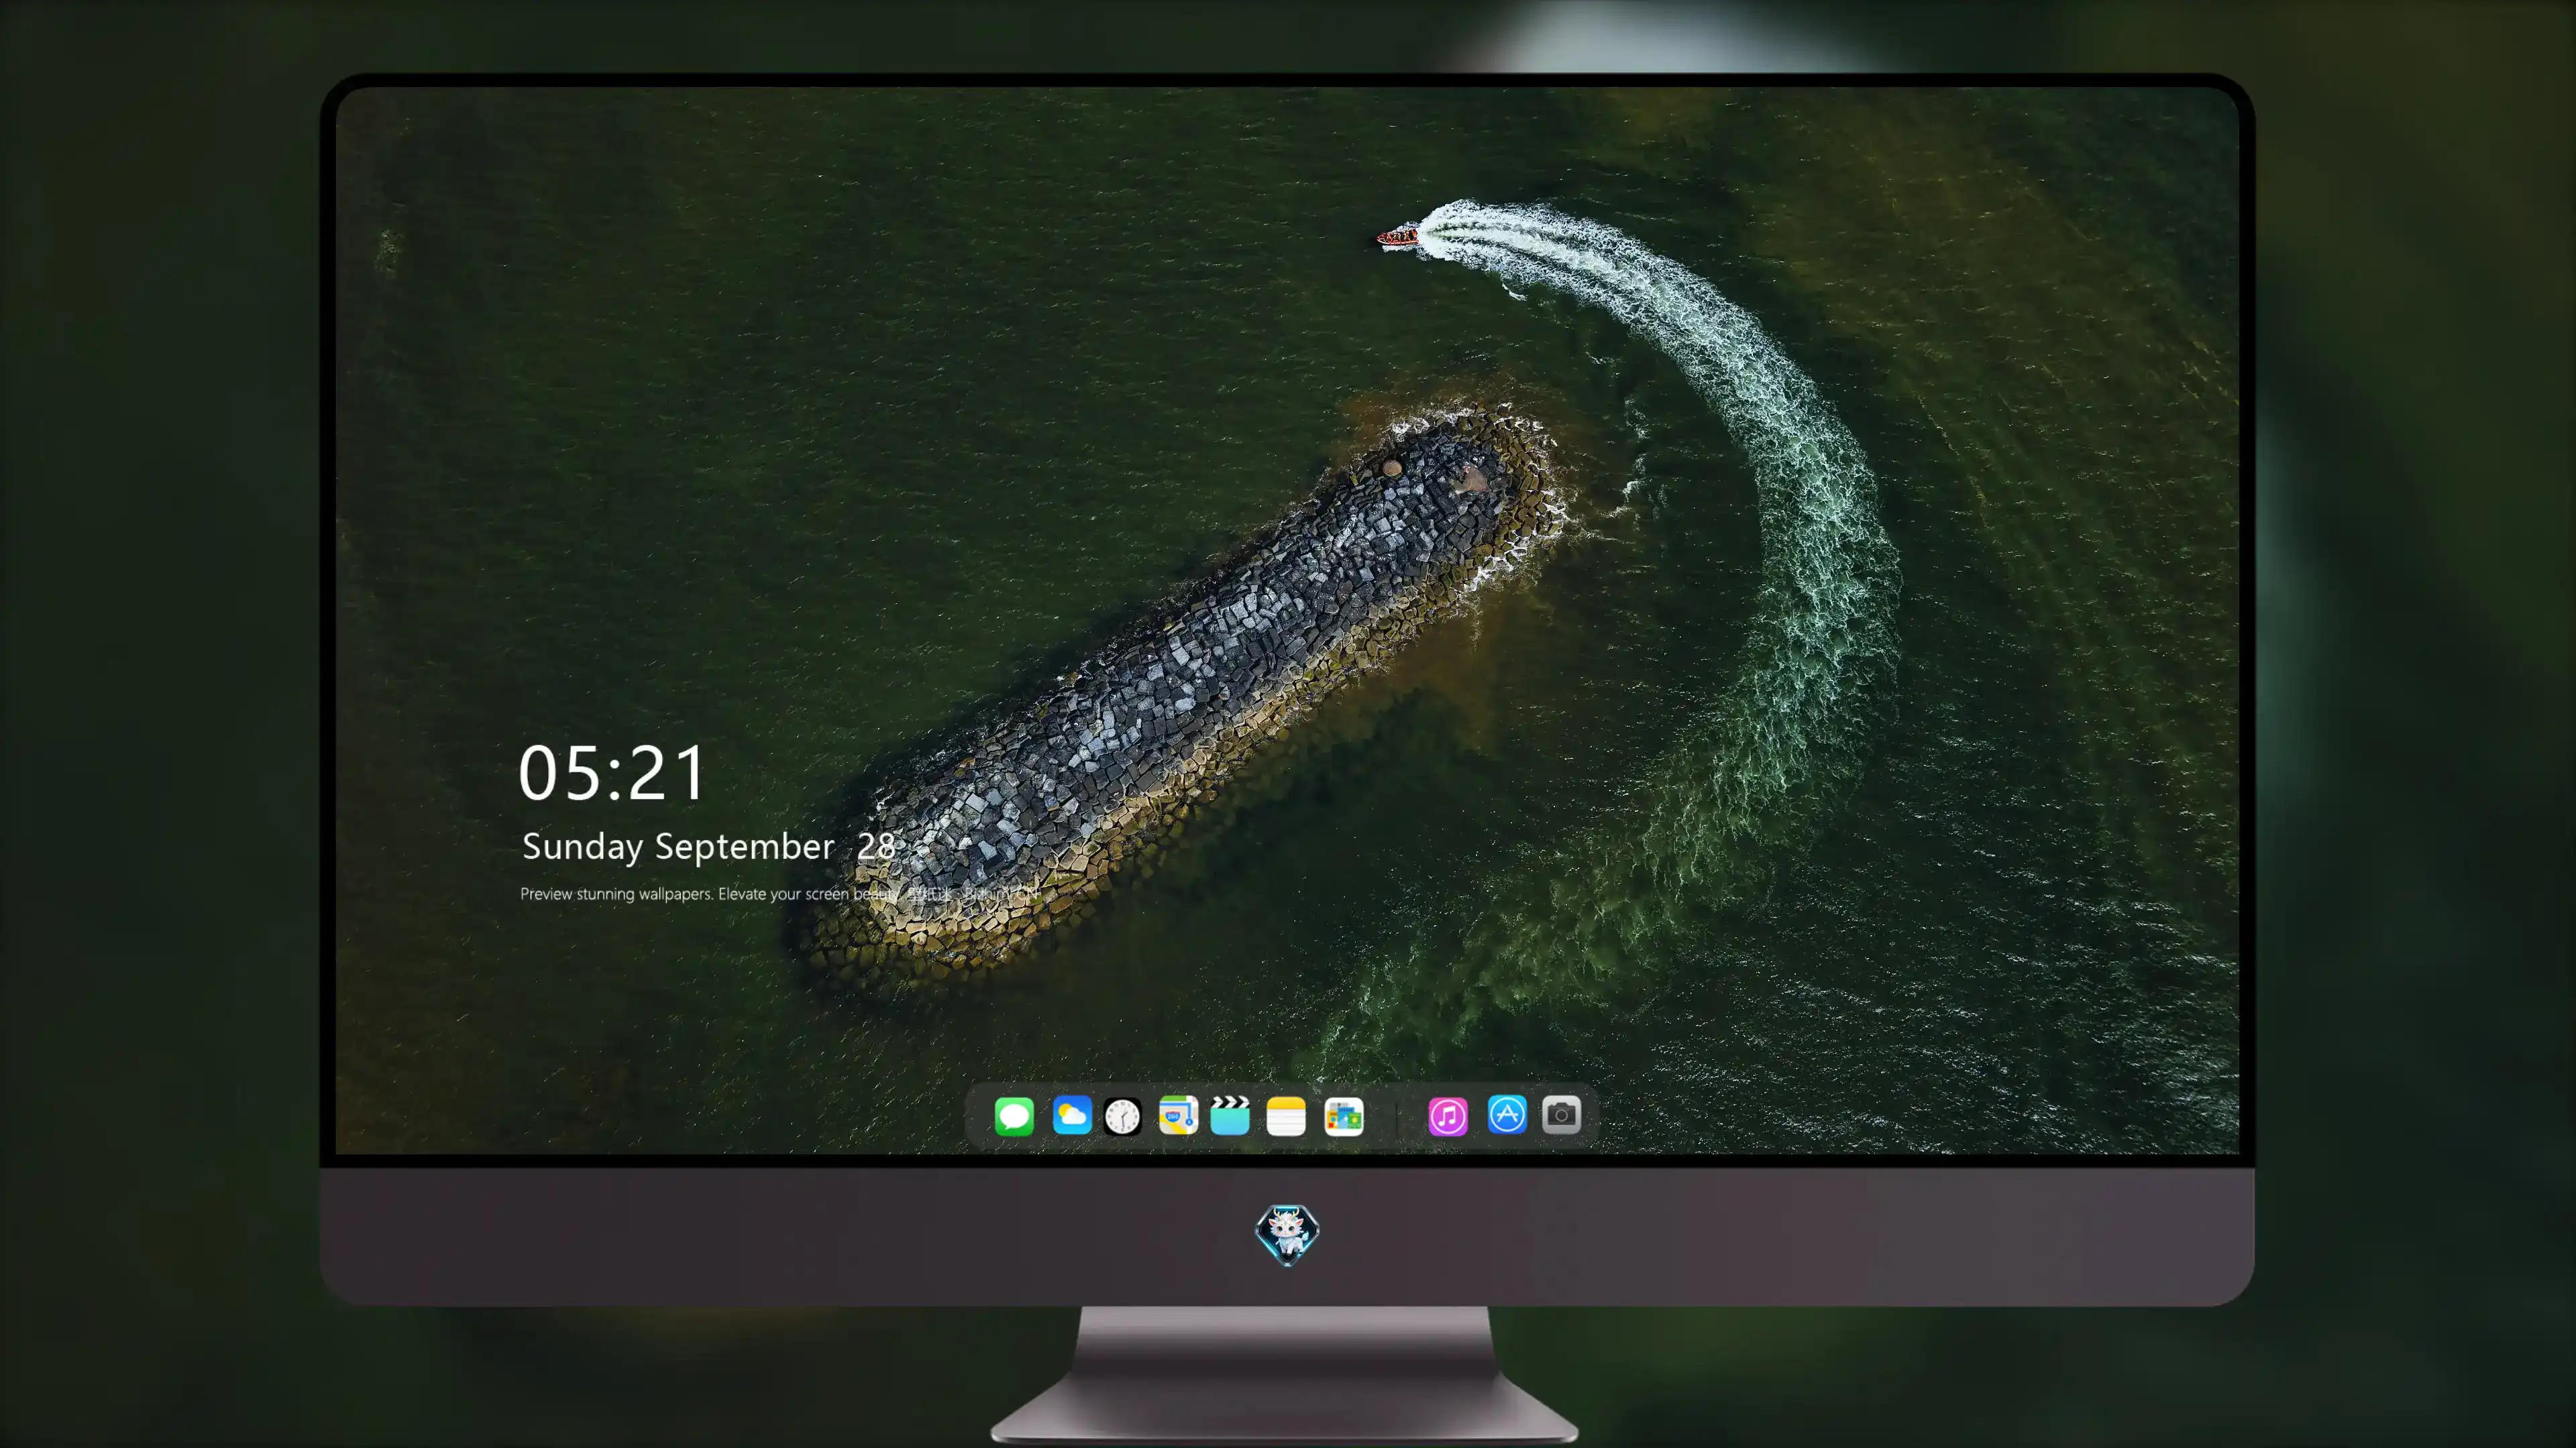Click the 'Preview stunning wallpapers' caption
This screenshot has height=1448, width=2576.
tap(780, 894)
